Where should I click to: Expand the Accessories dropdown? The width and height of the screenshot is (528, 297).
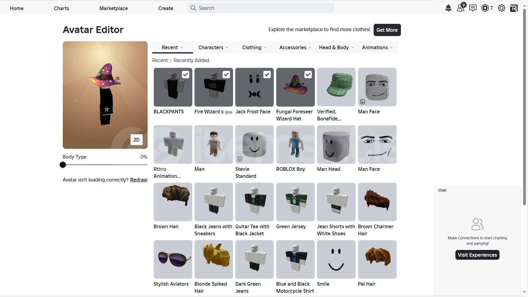pyautogui.click(x=295, y=47)
